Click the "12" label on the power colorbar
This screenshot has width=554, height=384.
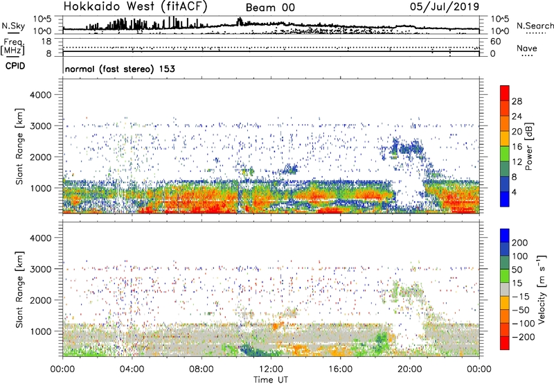(x=517, y=162)
